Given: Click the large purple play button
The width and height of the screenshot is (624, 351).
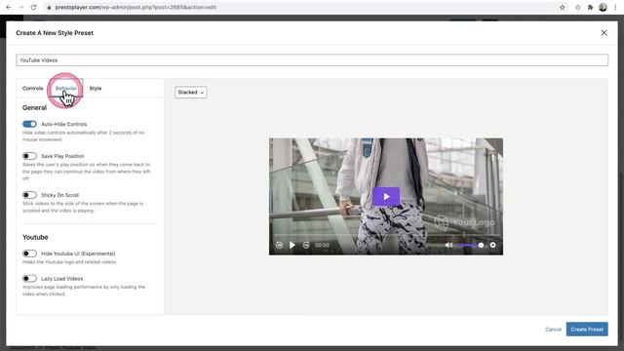Looking at the screenshot, I should pyautogui.click(x=386, y=197).
